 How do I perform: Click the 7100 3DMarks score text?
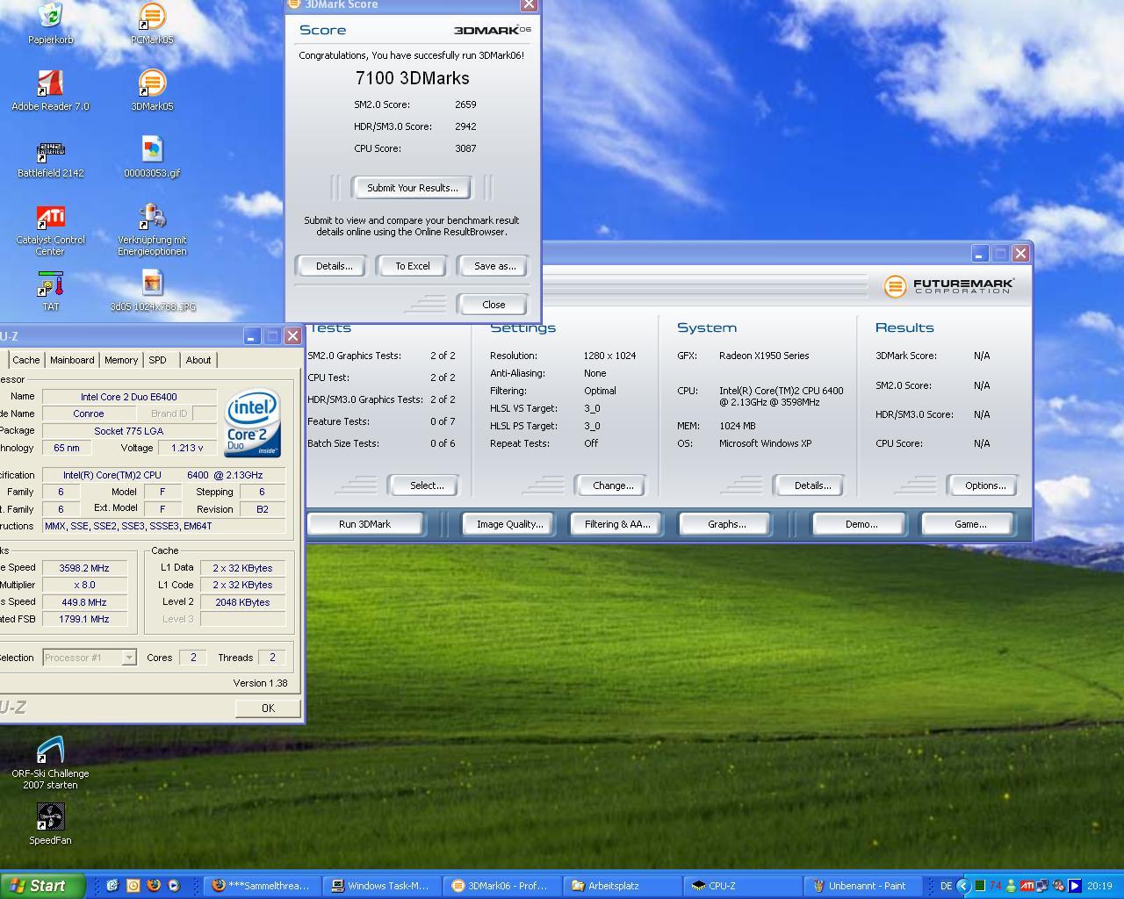(412, 78)
